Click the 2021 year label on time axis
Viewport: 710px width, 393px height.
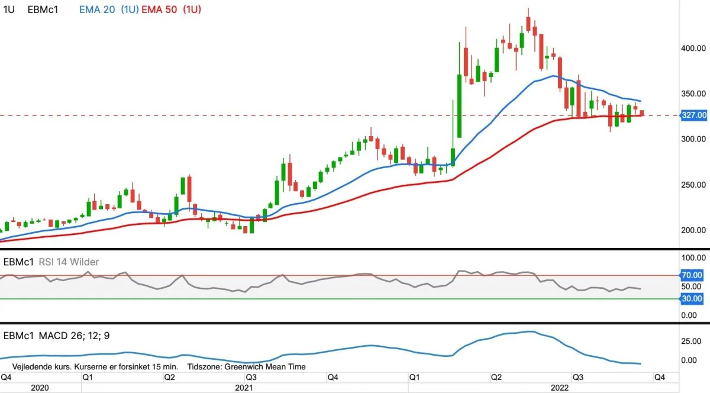click(244, 388)
